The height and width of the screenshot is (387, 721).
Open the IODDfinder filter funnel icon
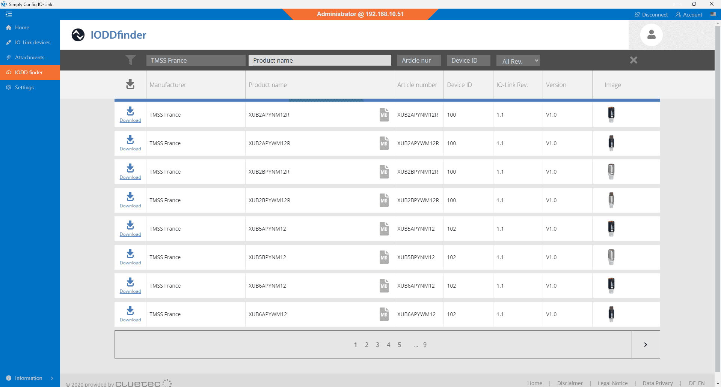pos(130,60)
